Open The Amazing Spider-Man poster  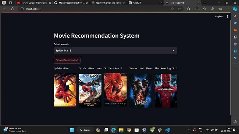[166, 90]
